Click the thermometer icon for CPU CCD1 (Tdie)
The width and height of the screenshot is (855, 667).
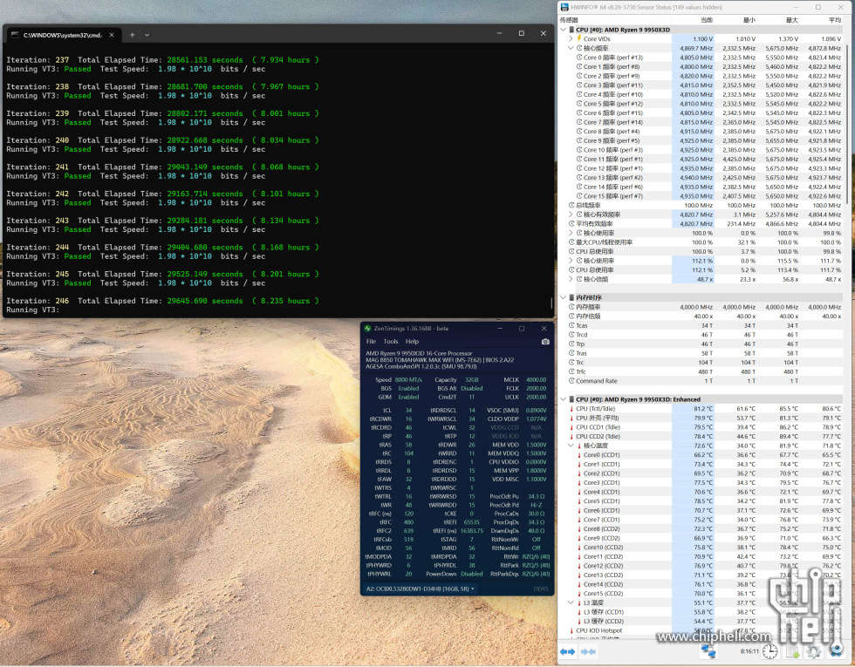tap(571, 427)
